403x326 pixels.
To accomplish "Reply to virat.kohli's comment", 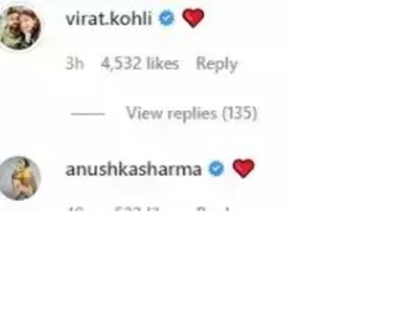I will coord(217,64).
